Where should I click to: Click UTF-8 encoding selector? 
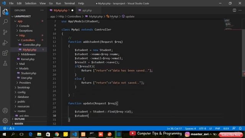203,128
